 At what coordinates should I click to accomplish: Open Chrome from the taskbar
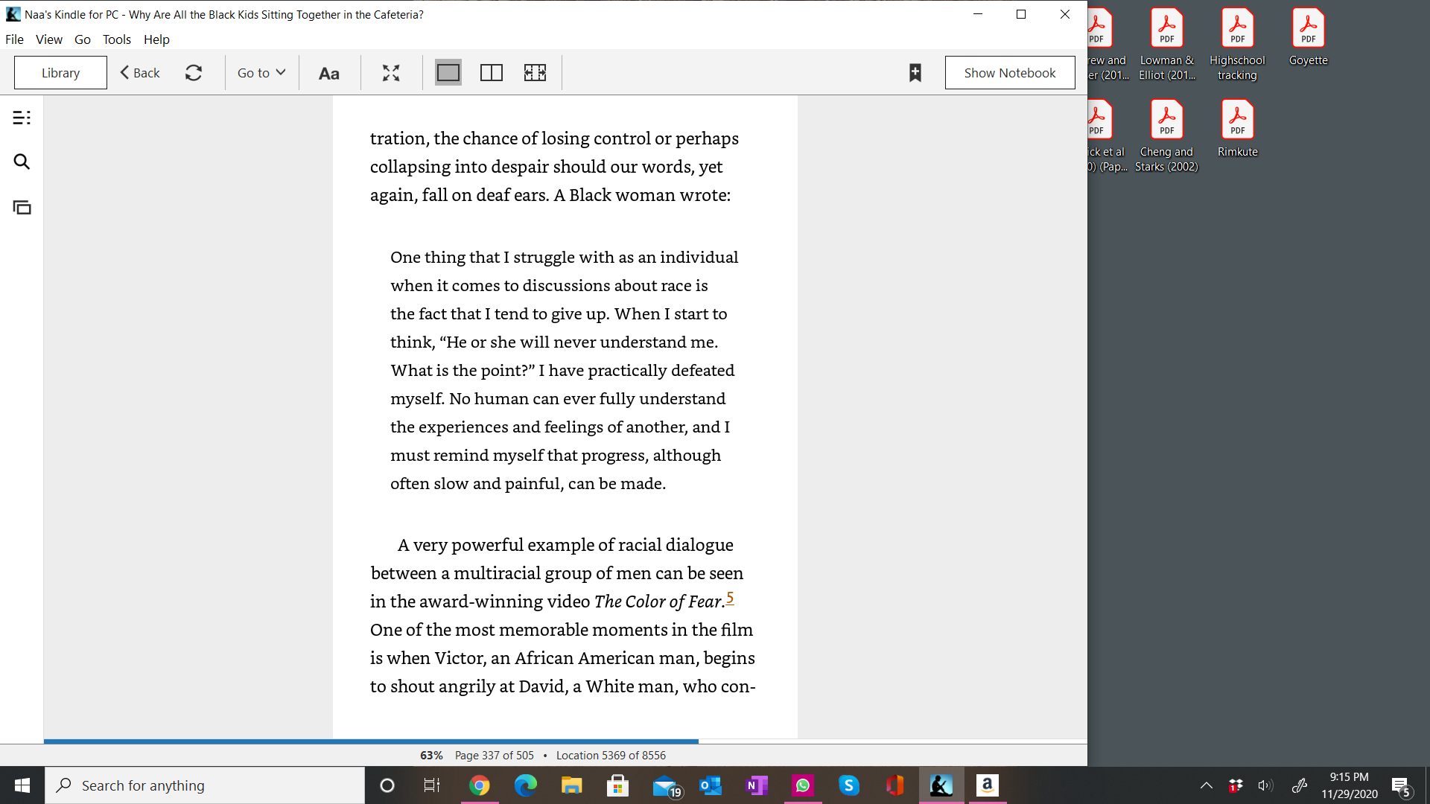click(480, 785)
